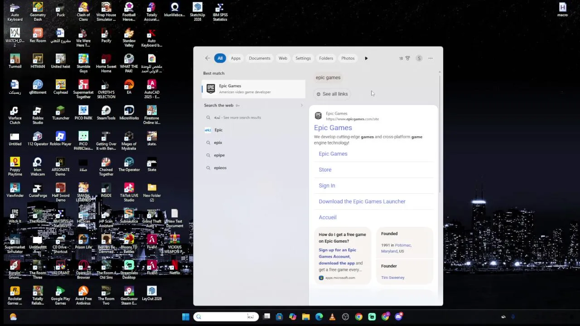Open Copilot from the taskbar

tap(293, 317)
